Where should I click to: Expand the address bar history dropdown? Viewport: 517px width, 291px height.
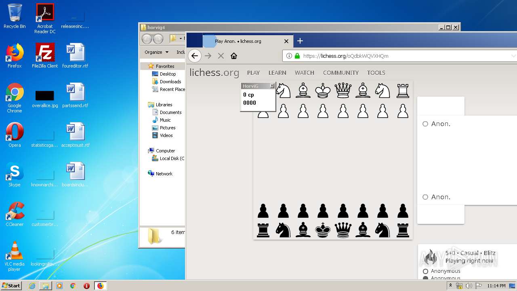pos(513,56)
